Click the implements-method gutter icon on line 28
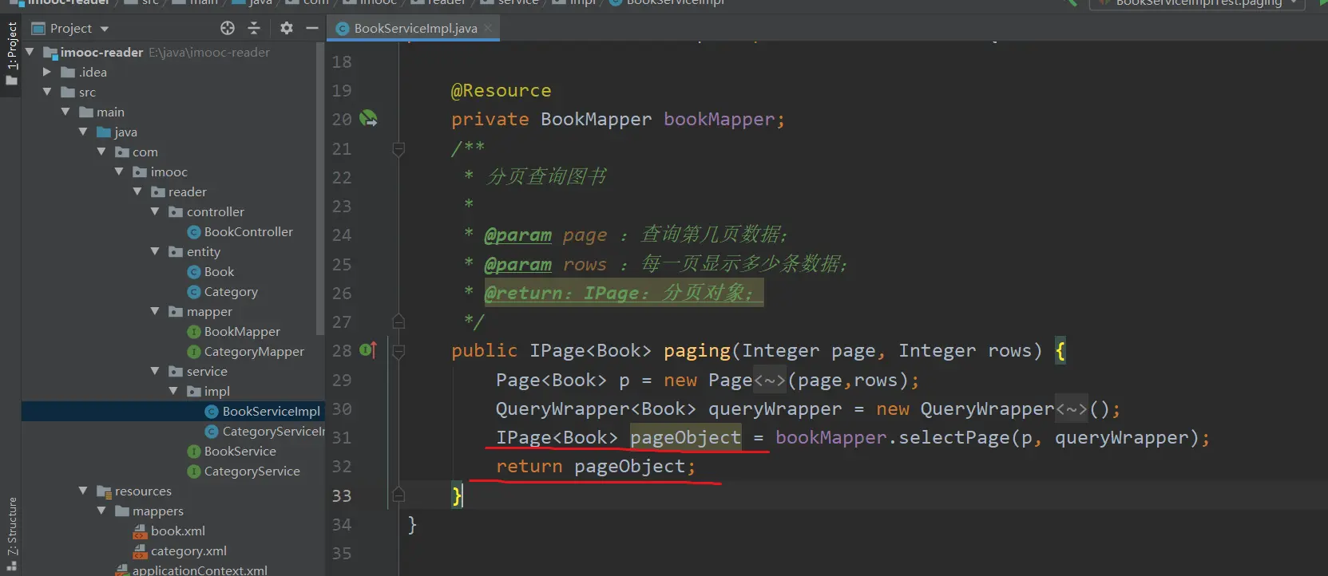1328x576 pixels. coord(368,349)
